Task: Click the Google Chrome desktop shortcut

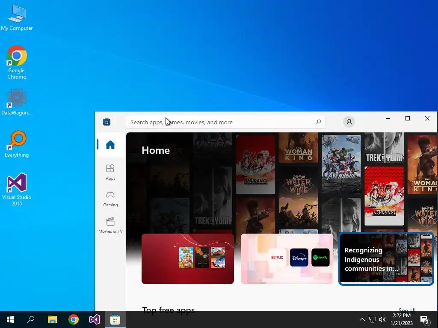Action: pos(17,62)
